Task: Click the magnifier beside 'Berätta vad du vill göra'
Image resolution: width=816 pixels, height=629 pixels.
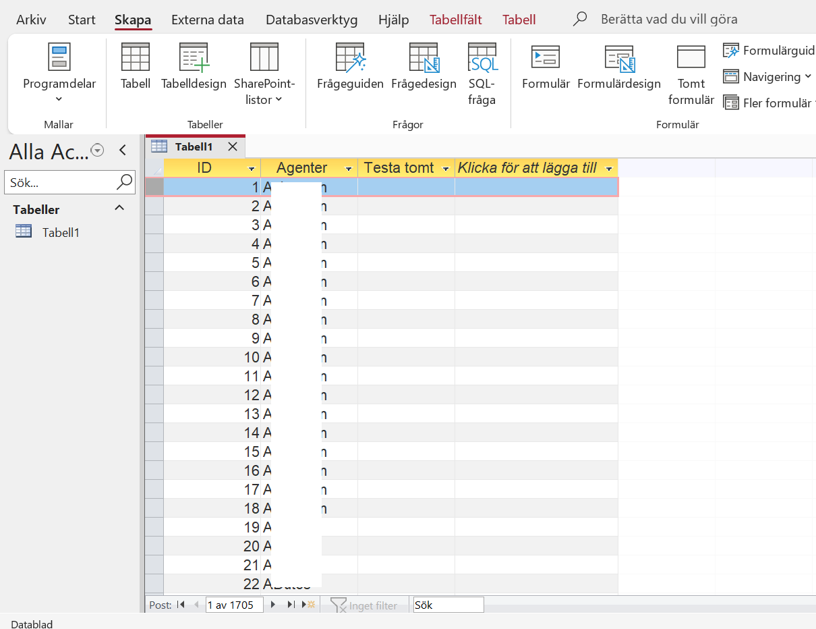Action: click(x=580, y=20)
